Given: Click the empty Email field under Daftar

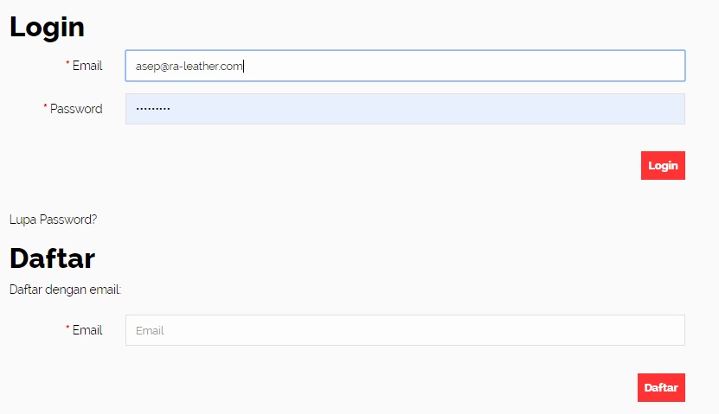Looking at the screenshot, I should pos(405,330).
